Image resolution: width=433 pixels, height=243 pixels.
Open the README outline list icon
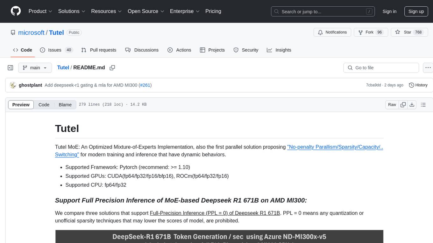click(423, 105)
